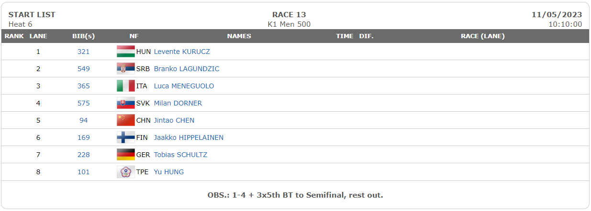Select Luca MENEGUOLO name link
Image resolution: width=591 pixels, height=211 pixels.
coord(184,86)
